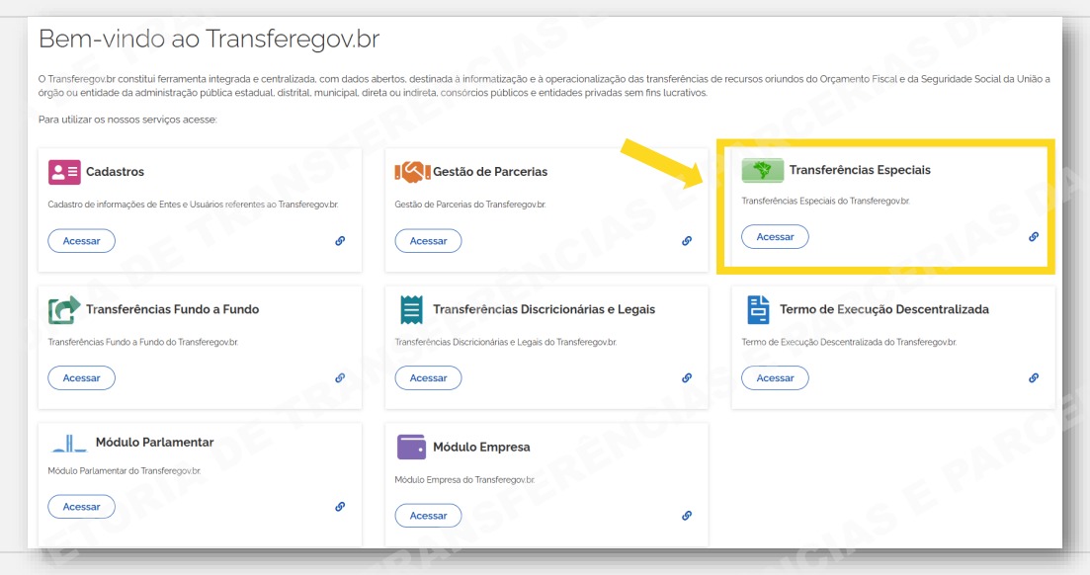Click description 'Módulo Parlamentar do Transferegov.br'

125,470
